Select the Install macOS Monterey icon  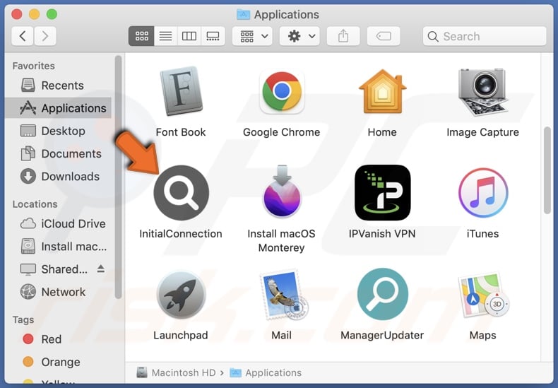[282, 191]
